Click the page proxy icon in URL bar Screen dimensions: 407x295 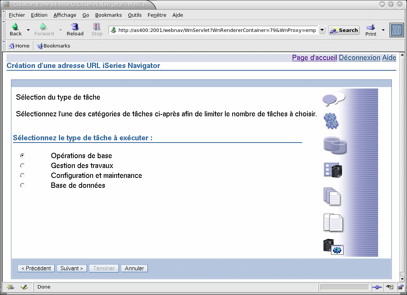(113, 30)
